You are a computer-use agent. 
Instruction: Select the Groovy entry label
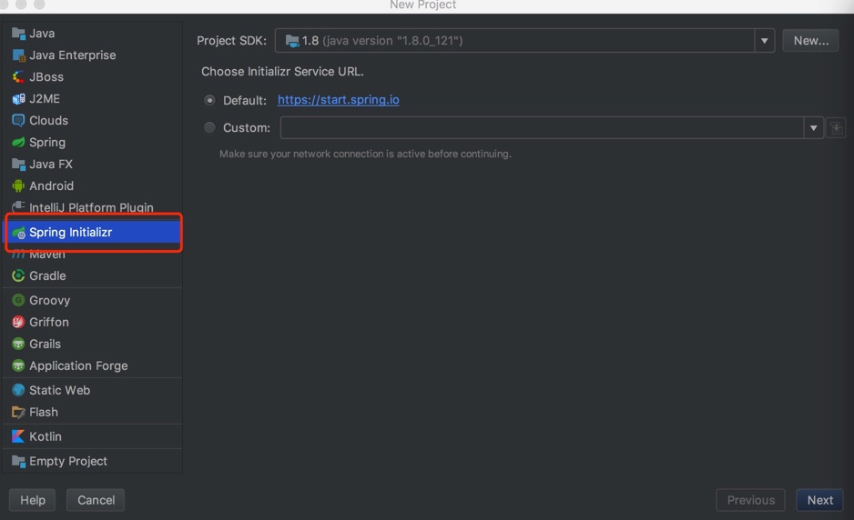tap(49, 301)
